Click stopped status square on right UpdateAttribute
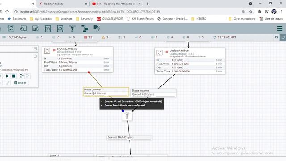Viewport: 286px width, 161px height. [x=167, y=52]
